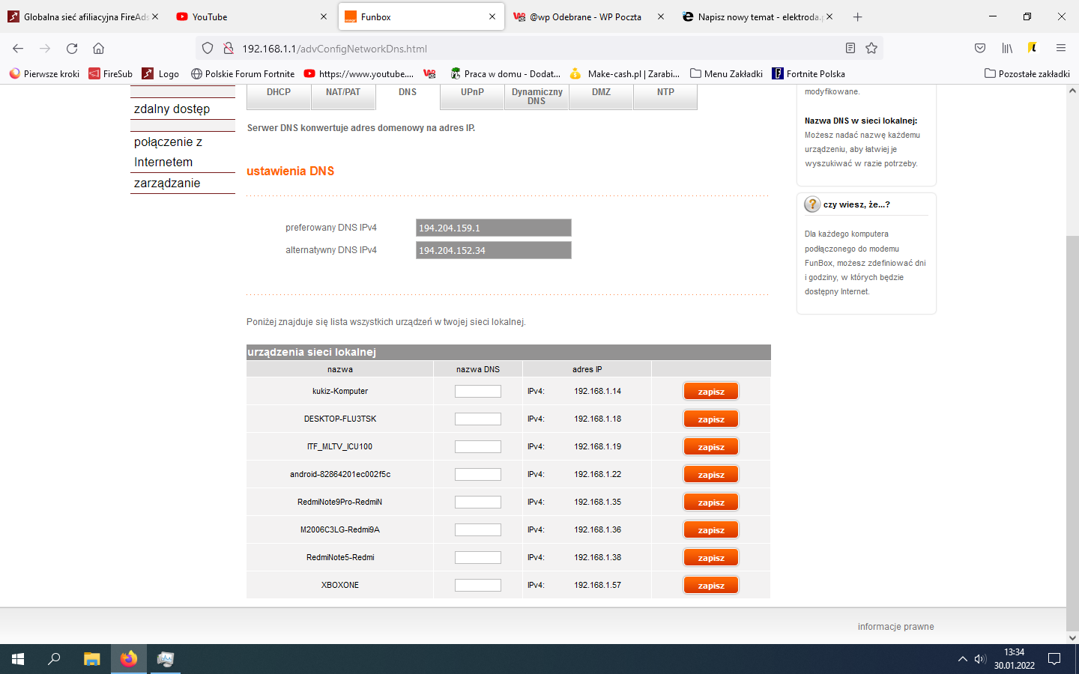Save DNS name for M2006C3LG-Redmi9A
This screenshot has height=674, width=1079.
711,530
